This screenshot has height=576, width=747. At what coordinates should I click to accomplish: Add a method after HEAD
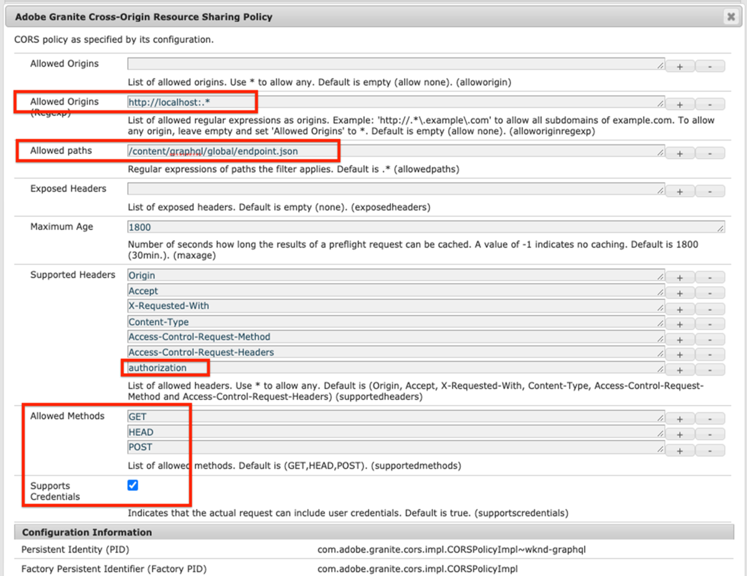[x=680, y=434]
